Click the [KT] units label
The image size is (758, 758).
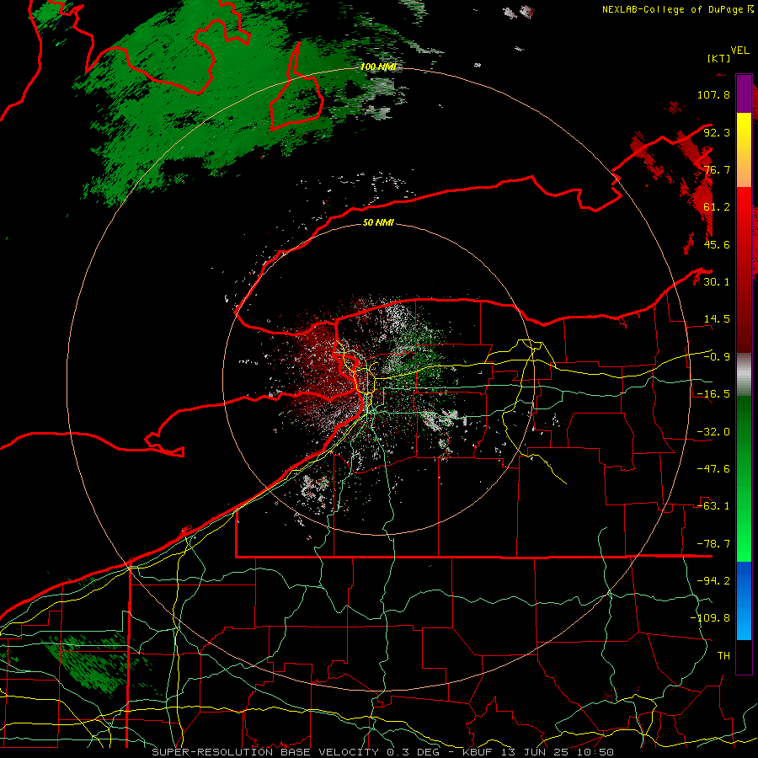coord(719,58)
